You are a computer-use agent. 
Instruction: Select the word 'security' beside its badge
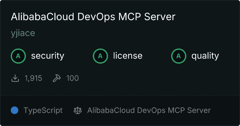(x=47, y=56)
